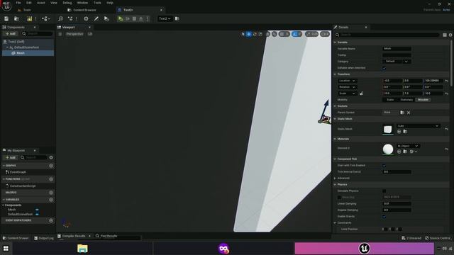Click Add button in the Components panel

(x=11, y=34)
